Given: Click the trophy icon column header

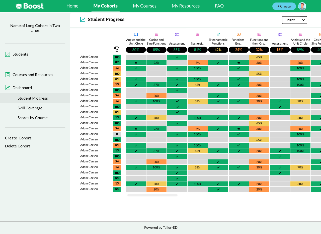Looking at the screenshot, I should 117,49.
